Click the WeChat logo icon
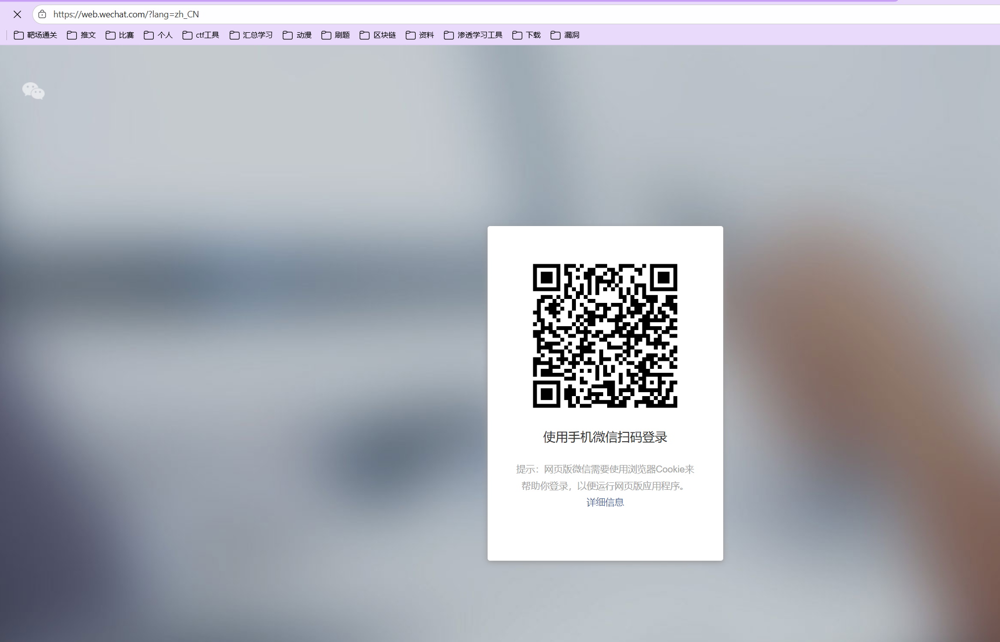 click(x=33, y=91)
